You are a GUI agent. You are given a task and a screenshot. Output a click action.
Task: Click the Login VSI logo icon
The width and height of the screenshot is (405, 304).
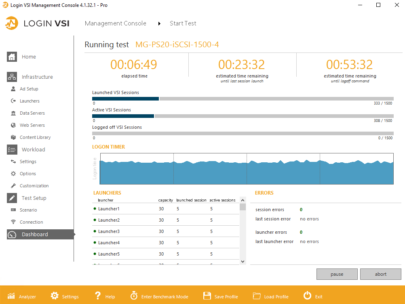pos(12,23)
